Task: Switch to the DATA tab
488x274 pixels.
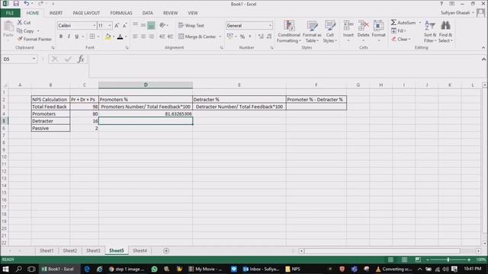Action: [x=147, y=13]
